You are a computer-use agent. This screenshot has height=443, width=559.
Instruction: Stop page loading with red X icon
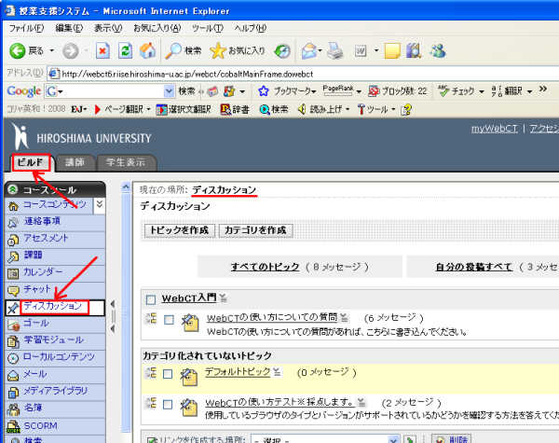click(102, 51)
